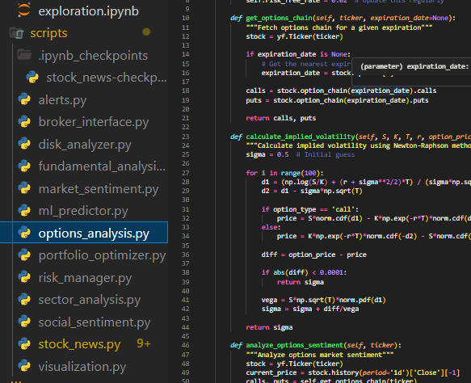Click calculate_implied_volatility function name

click(x=301, y=137)
